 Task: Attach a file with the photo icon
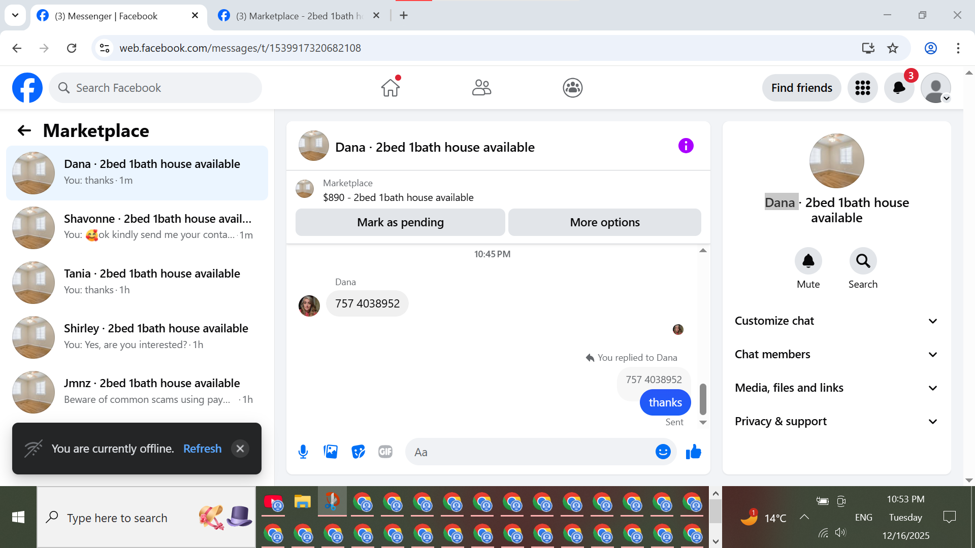331,452
